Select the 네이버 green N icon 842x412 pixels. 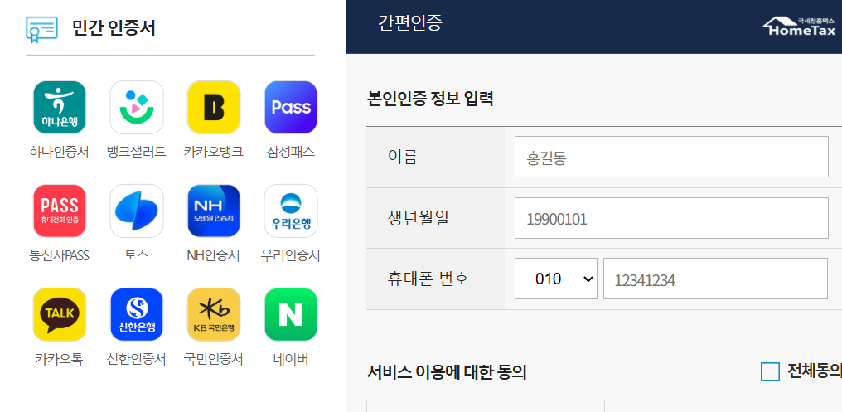pos(291,314)
